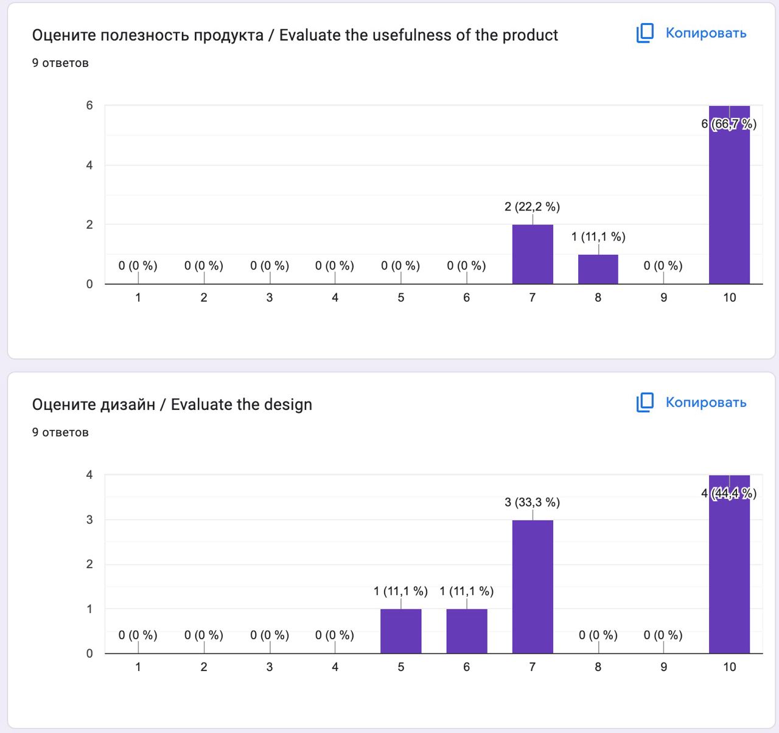
Task: Select rating 7 bar in usefulness chart
Action: tap(533, 254)
